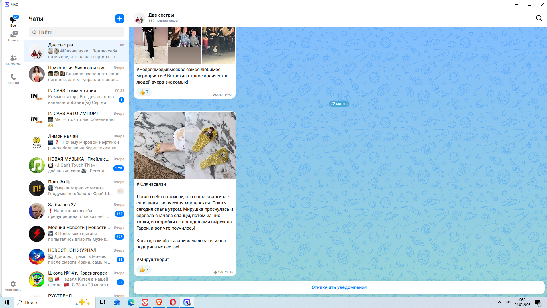The height and width of the screenshot is (308, 547).
Task: Click thumbs-up reaction on slippers post
Action: coord(144,269)
